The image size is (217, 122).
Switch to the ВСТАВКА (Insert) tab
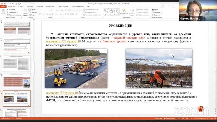(x=21, y=6)
